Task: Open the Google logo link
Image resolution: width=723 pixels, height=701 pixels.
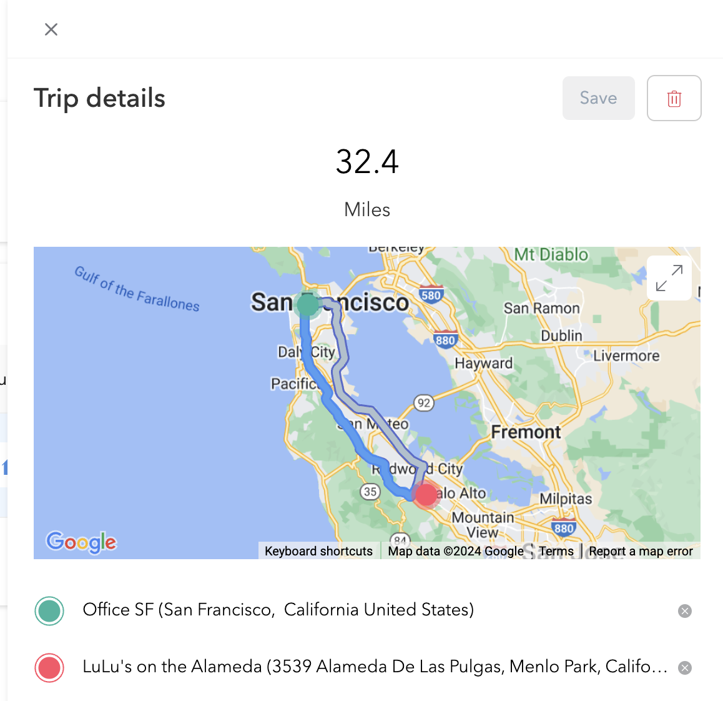Action: (81, 542)
